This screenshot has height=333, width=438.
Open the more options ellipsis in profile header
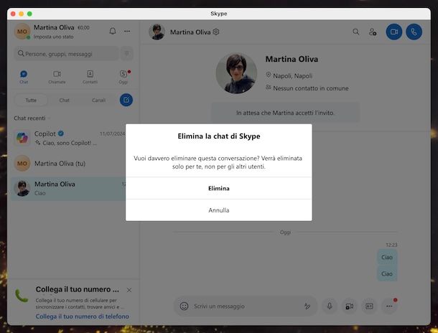127,31
